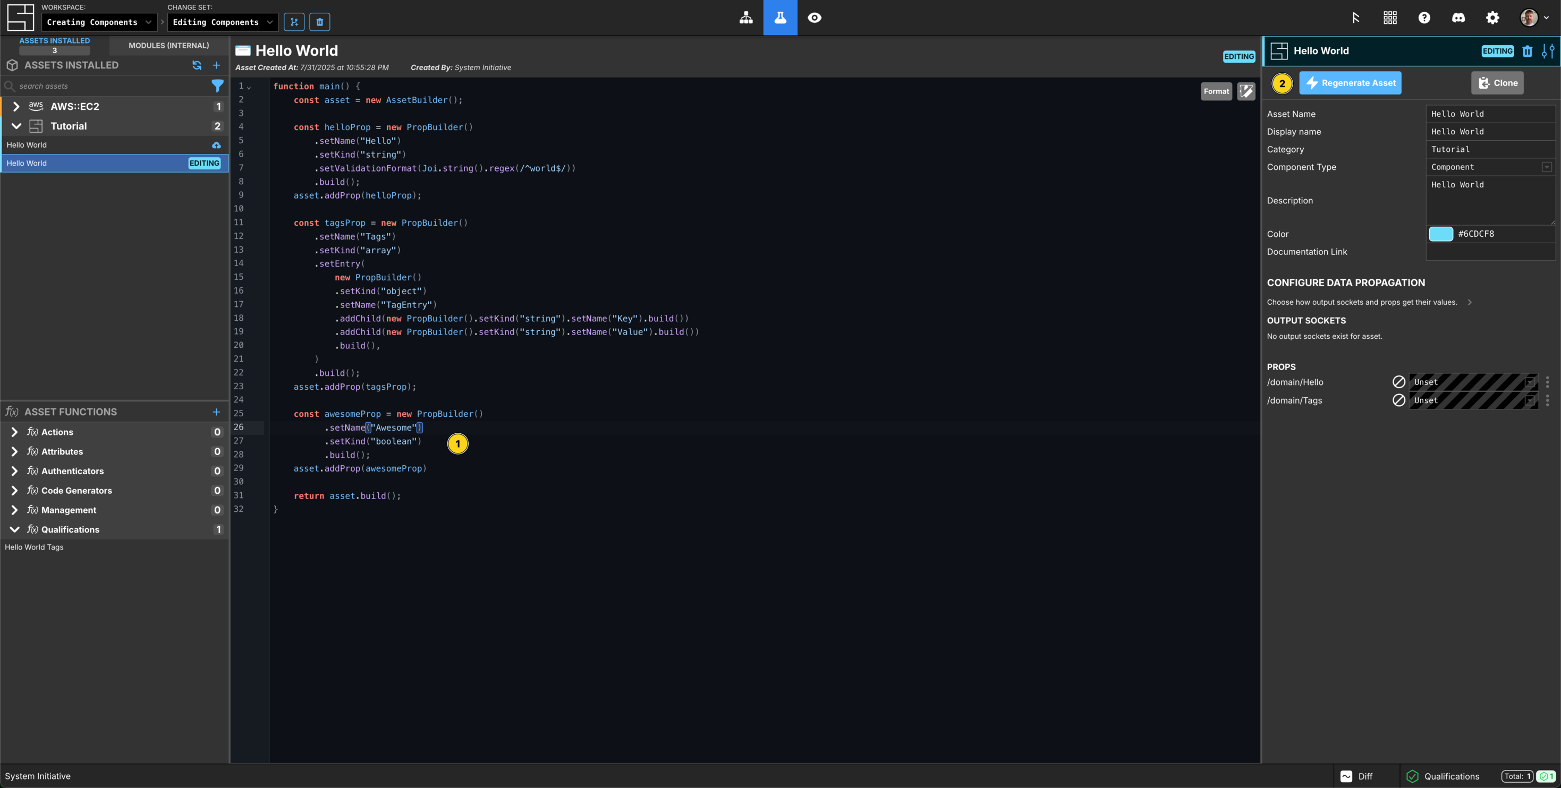
Task: Click the Documentation Link input field
Action: point(1490,252)
